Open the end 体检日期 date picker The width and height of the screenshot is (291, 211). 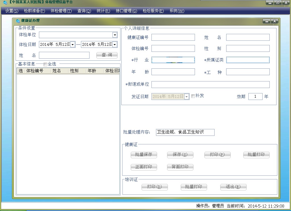click(115, 44)
